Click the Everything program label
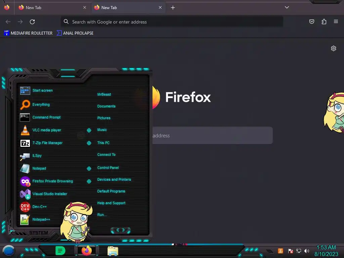Image resolution: width=344 pixels, height=258 pixels. click(x=41, y=105)
